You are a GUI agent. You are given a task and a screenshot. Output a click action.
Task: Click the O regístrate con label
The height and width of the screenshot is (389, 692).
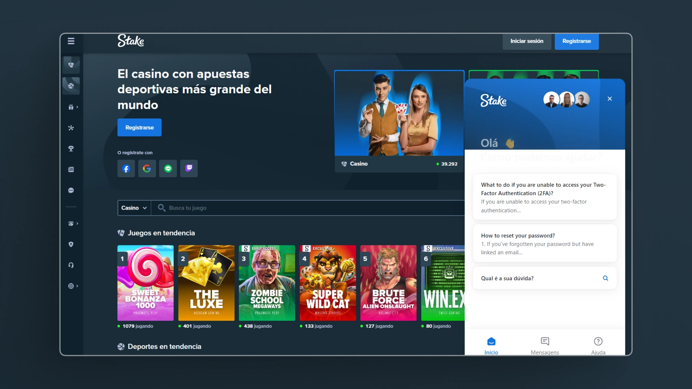(x=135, y=153)
